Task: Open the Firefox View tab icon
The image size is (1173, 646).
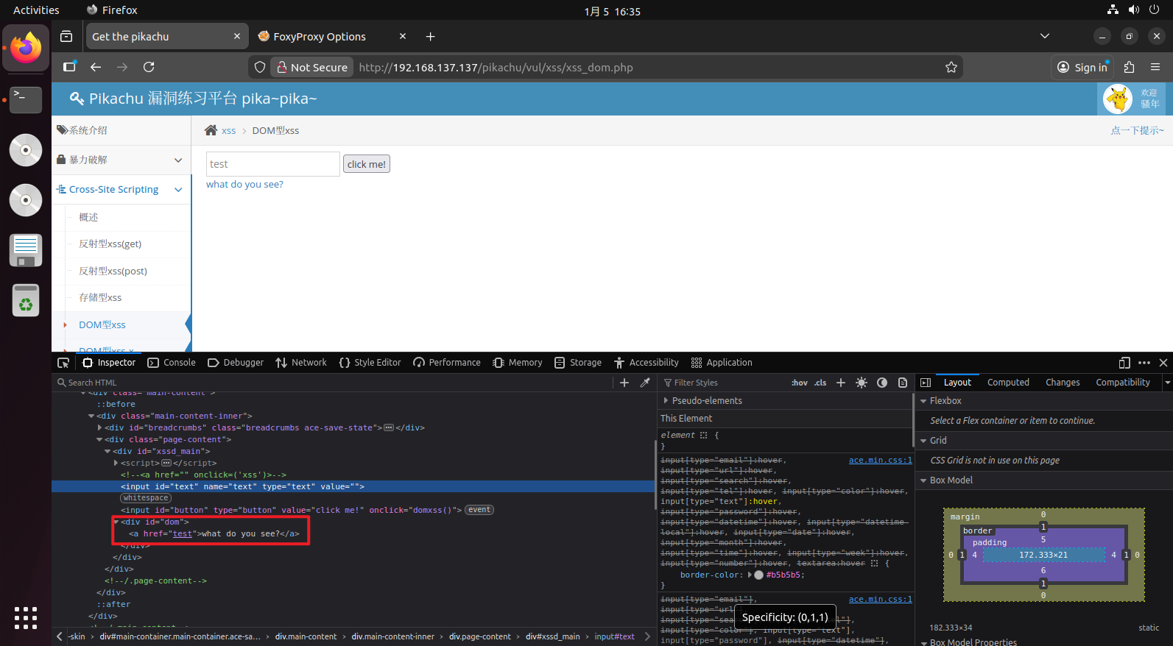Action: coord(66,37)
